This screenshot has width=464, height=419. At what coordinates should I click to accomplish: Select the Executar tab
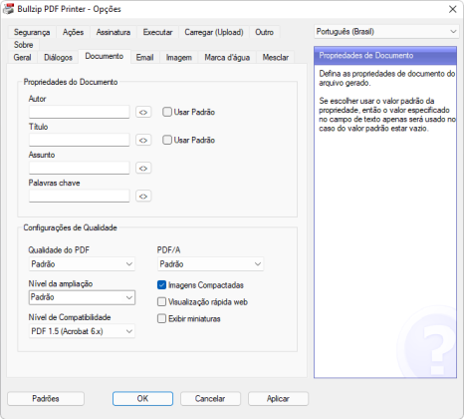pos(157,32)
